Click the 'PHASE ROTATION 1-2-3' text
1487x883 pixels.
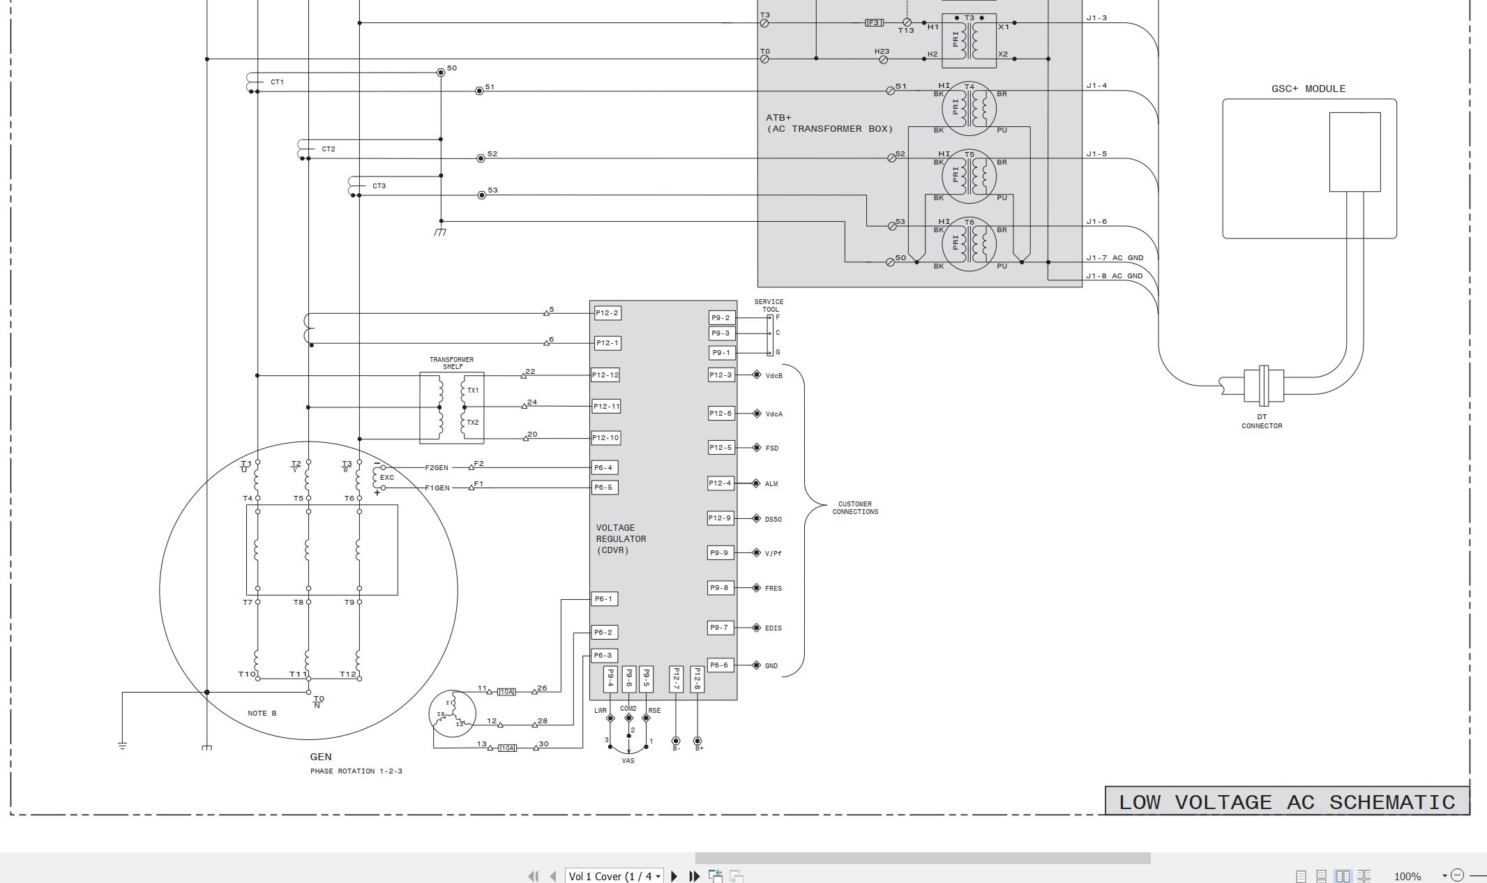coord(356,771)
